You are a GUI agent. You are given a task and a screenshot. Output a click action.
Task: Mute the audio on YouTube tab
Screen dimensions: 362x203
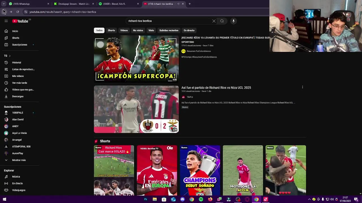[x=178, y=4]
